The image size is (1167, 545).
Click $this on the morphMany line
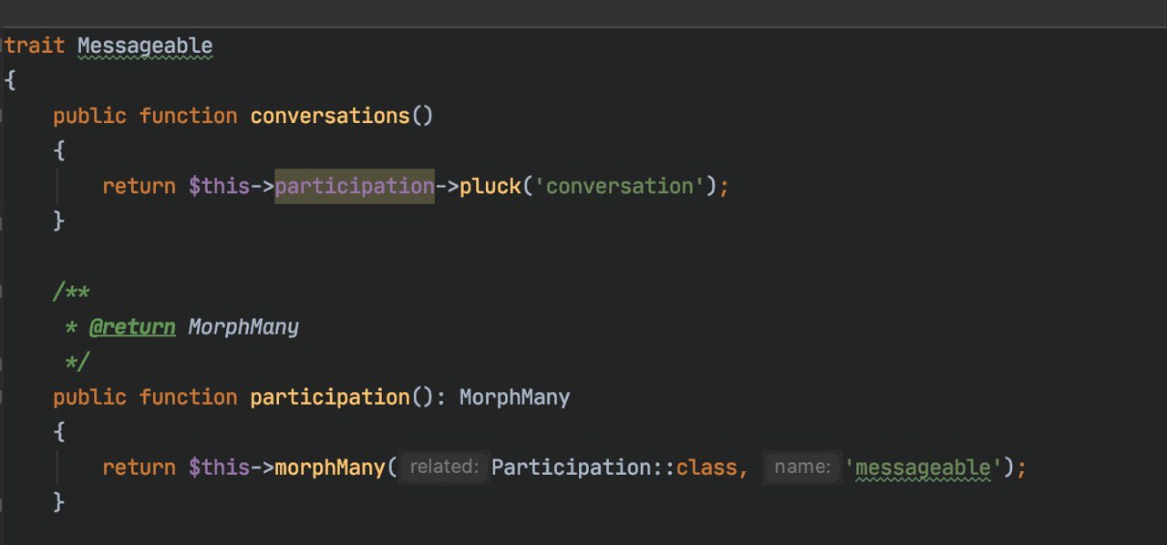pyautogui.click(x=219, y=468)
